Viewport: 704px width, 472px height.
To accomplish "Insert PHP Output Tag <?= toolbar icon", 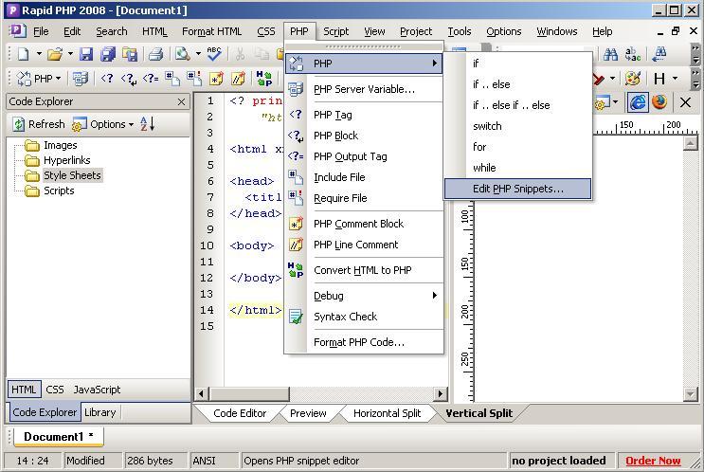I will coord(151,79).
